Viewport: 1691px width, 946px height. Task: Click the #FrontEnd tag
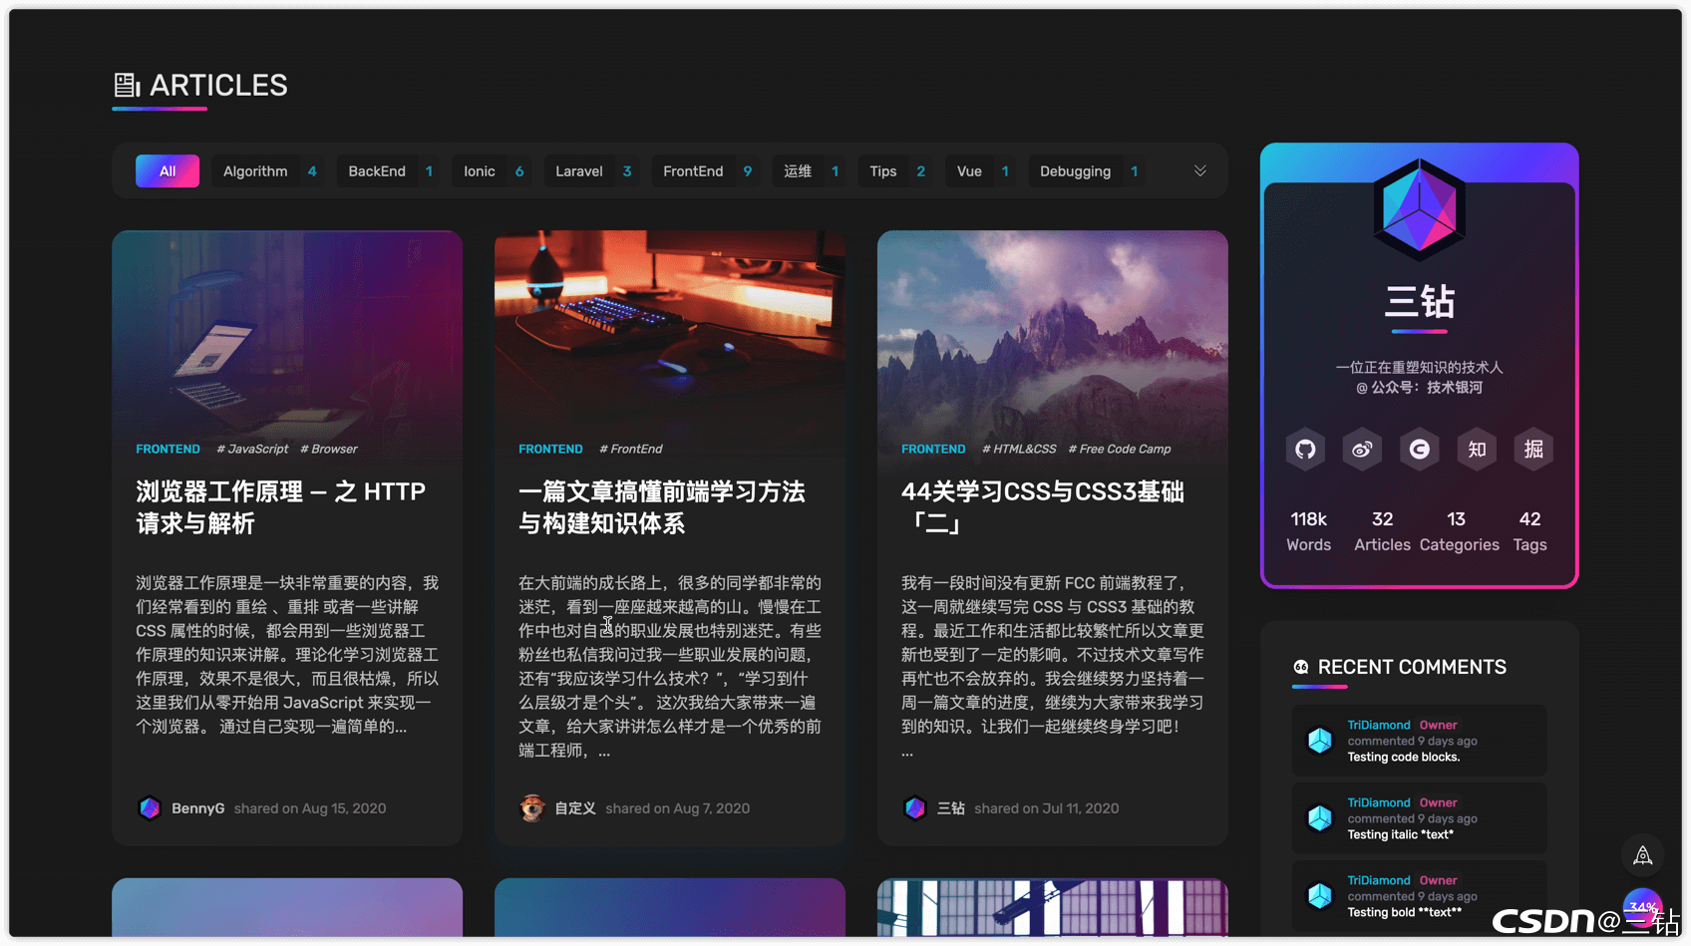(631, 450)
